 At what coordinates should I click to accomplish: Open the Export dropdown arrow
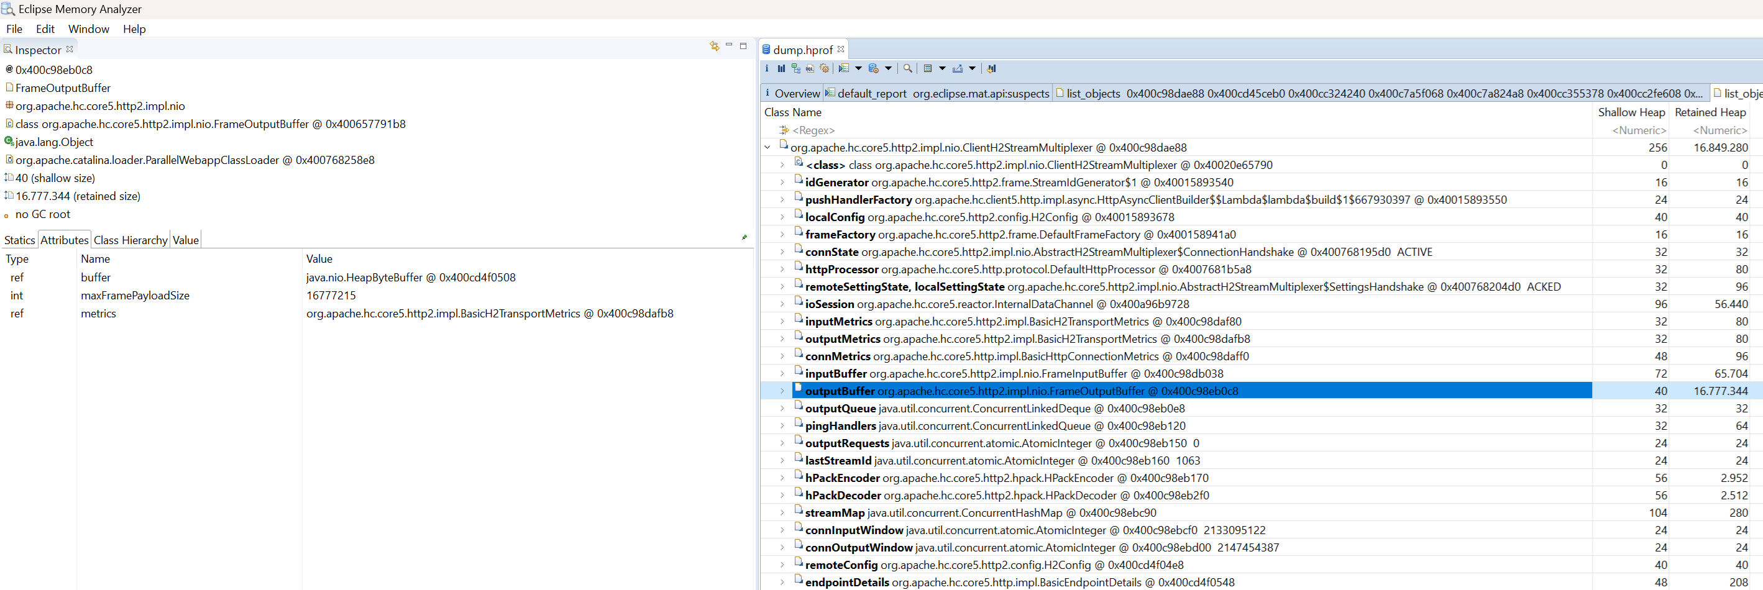[x=972, y=68]
